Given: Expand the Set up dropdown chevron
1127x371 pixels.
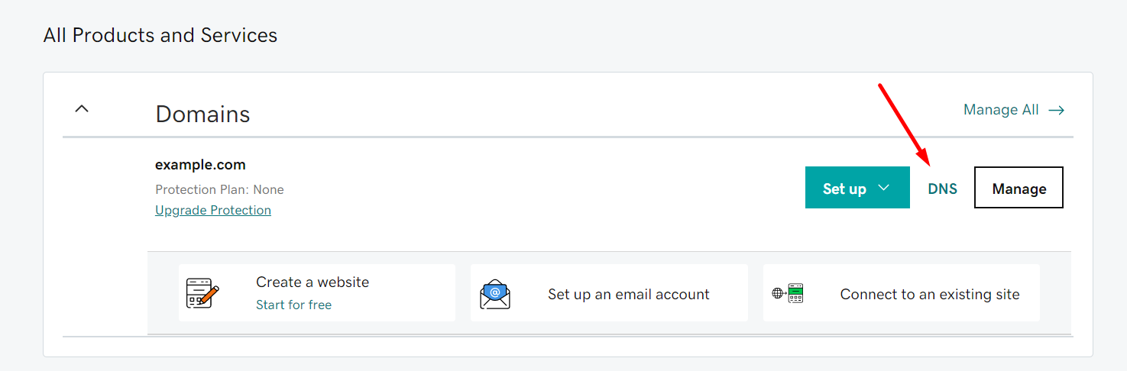Looking at the screenshot, I should point(884,188).
